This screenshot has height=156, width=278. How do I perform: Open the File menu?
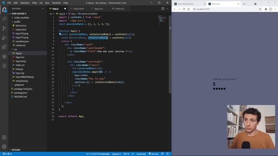[x=9, y=3]
